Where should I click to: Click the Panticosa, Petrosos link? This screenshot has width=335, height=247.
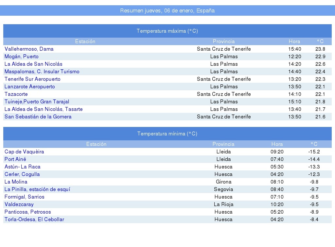point(28,212)
